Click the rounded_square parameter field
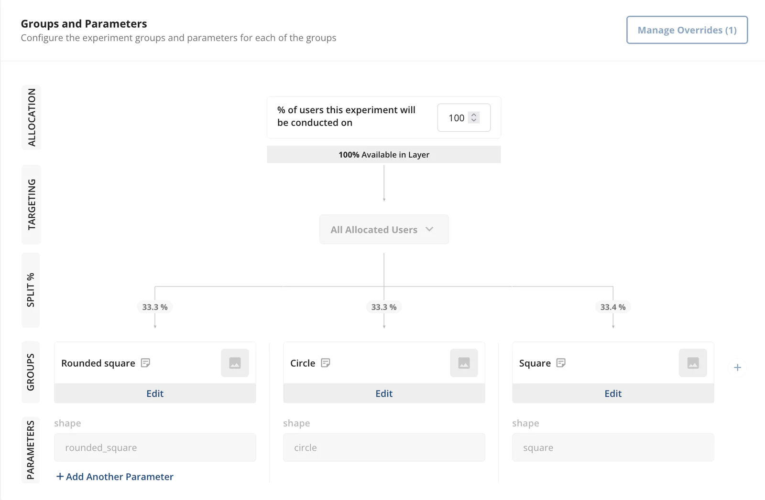The image size is (765, 500). (155, 447)
